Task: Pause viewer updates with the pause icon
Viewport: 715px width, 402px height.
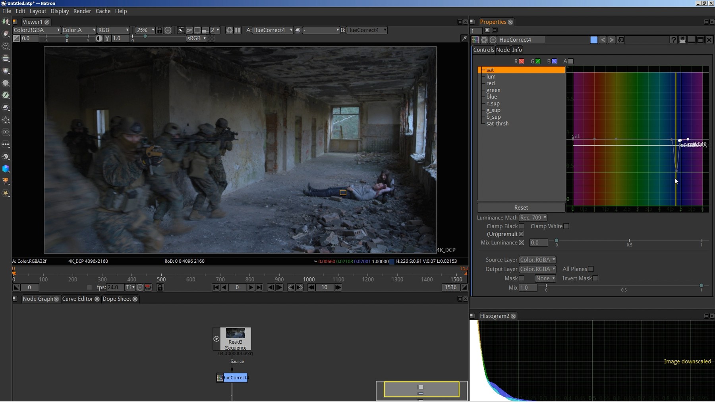Action: 238,30
